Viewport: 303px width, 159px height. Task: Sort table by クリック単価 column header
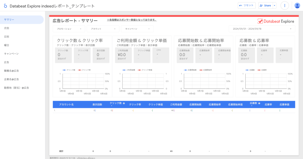pos(156,105)
